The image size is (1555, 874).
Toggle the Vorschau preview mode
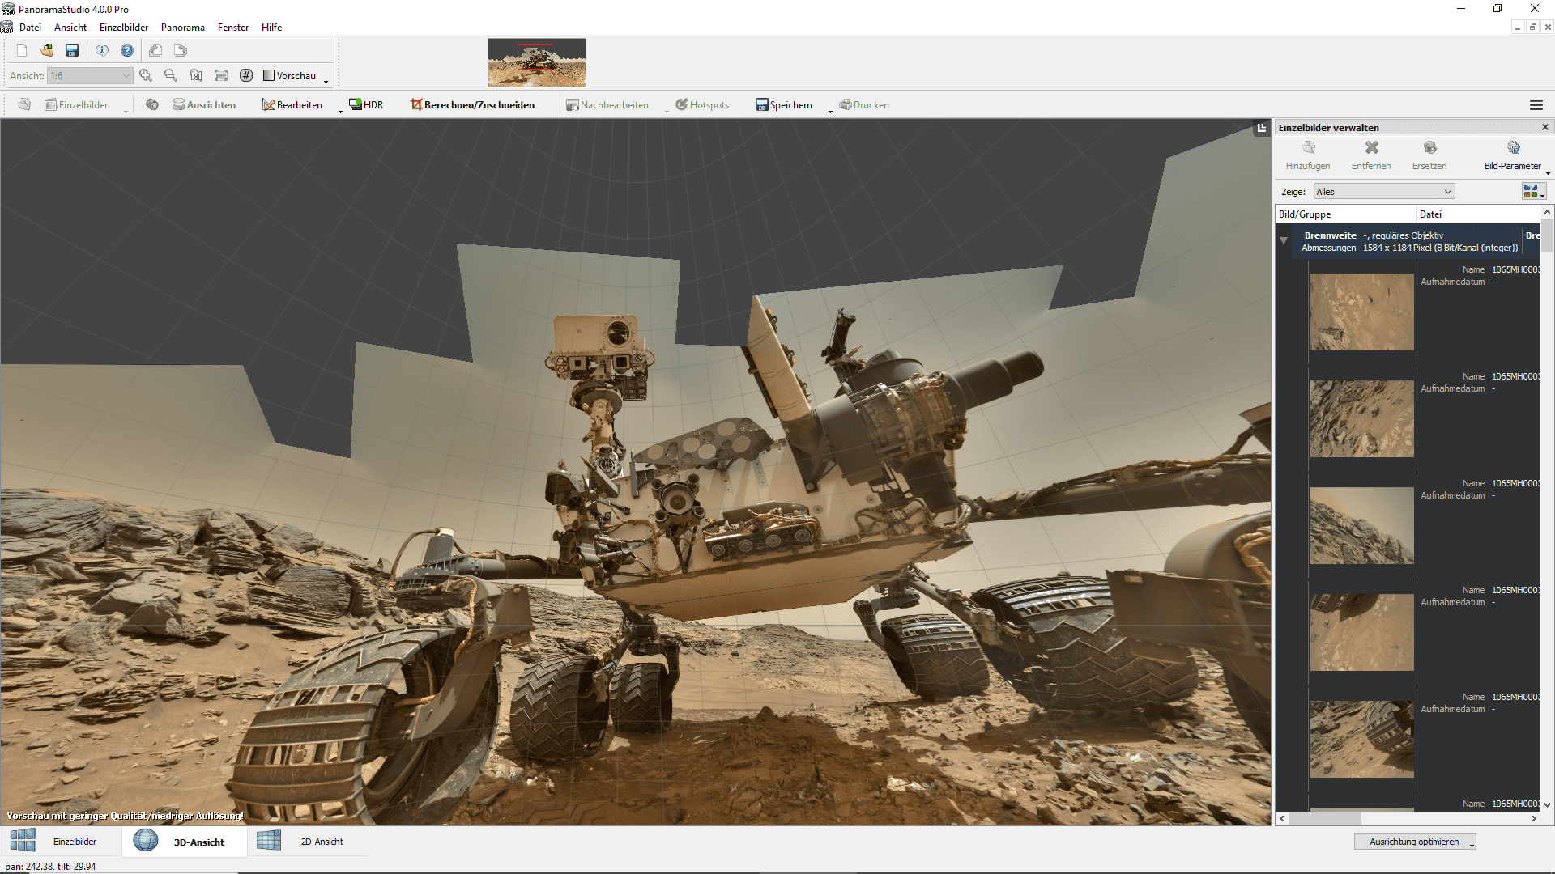point(290,75)
